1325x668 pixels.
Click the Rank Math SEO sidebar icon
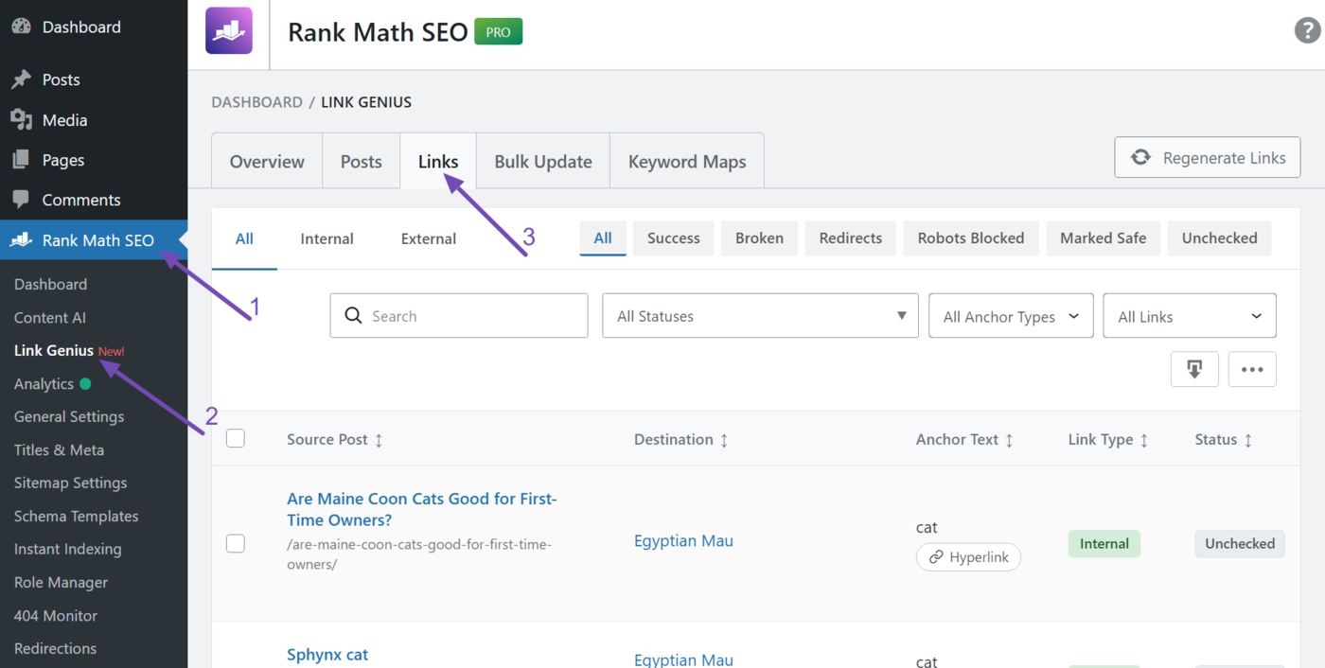tap(21, 240)
